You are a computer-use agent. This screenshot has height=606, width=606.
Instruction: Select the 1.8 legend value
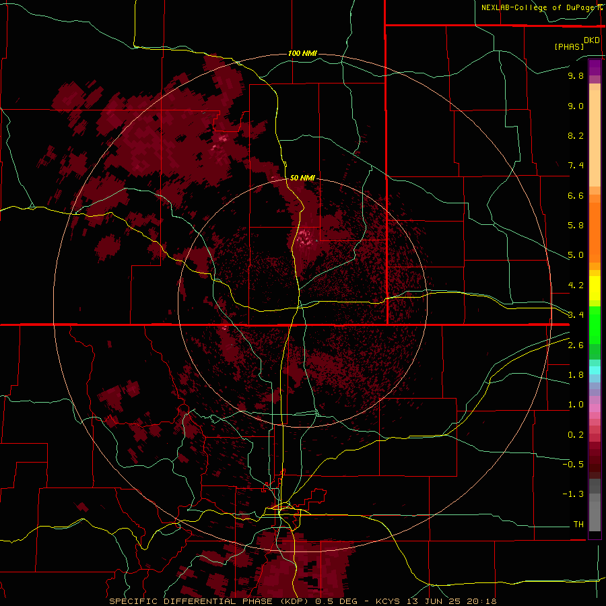576,375
